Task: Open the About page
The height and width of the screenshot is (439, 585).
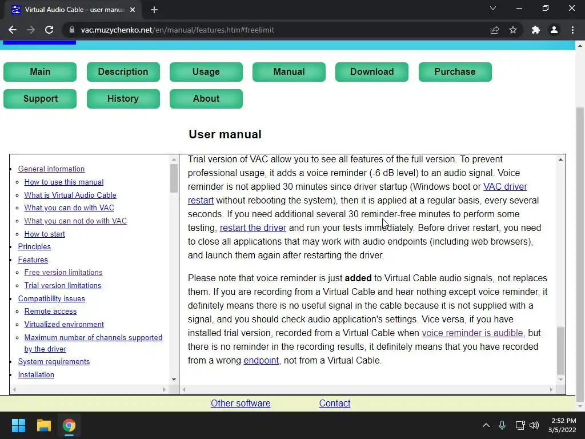Action: point(206,98)
